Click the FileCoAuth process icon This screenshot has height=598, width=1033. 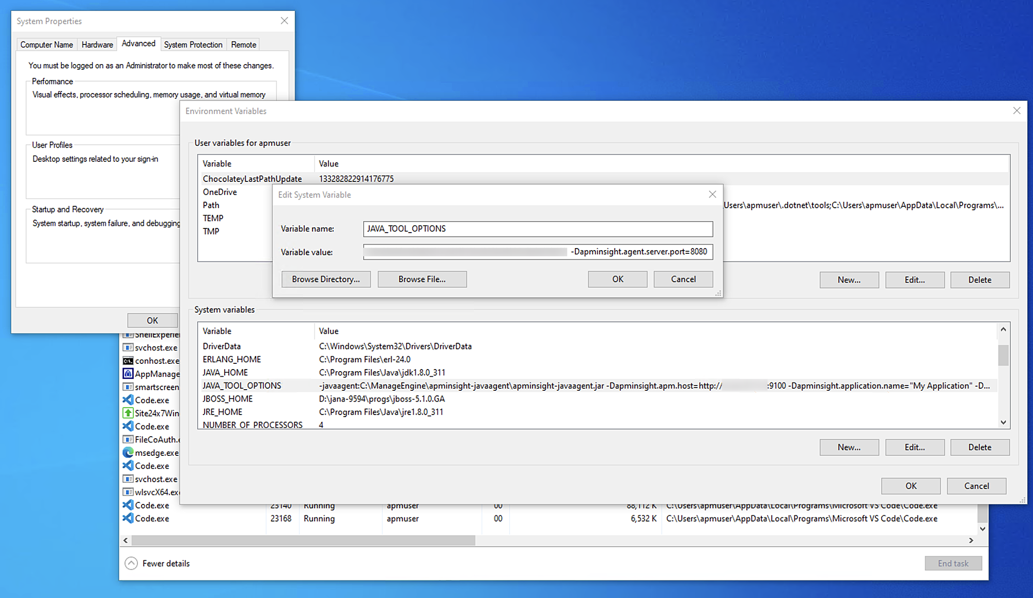tap(128, 439)
